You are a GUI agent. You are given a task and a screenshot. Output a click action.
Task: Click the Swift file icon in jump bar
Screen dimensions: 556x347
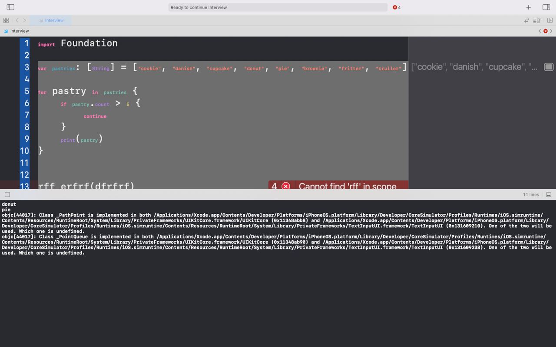(6, 31)
